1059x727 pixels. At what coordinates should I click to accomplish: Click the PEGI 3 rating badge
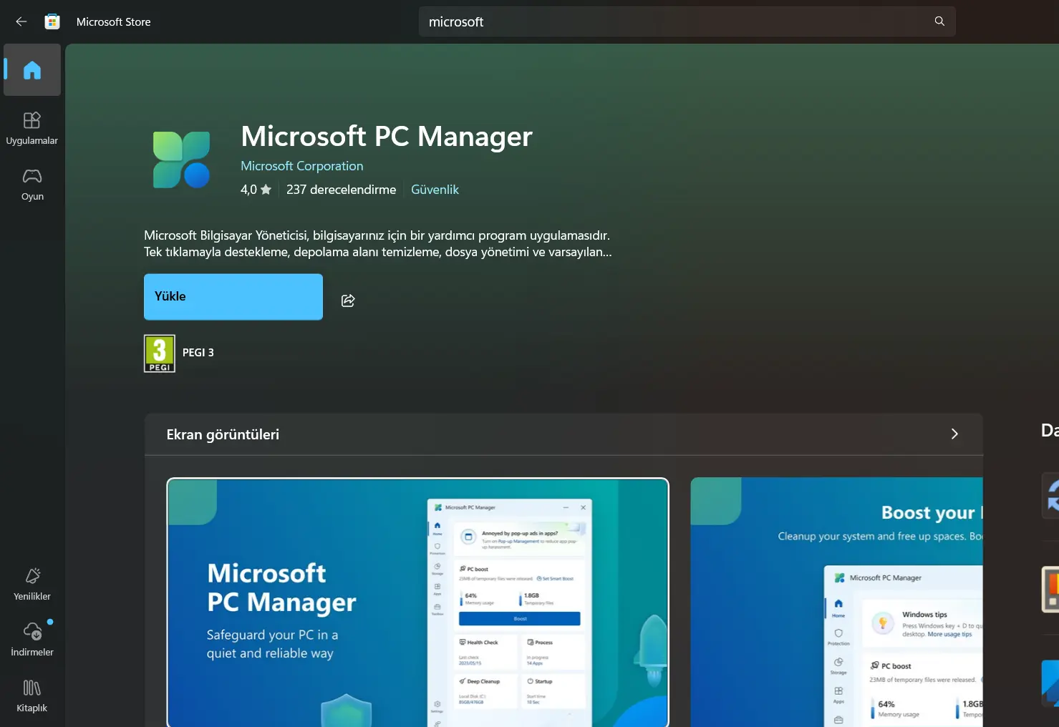click(160, 353)
